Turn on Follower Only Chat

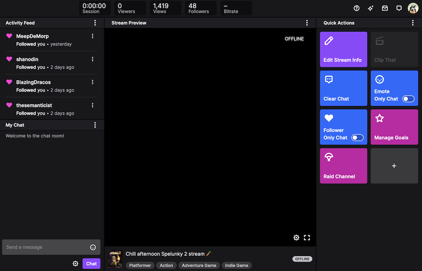357,137
